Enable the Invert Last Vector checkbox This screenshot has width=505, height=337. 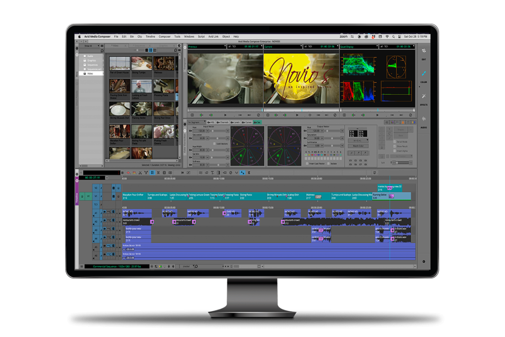307,164
